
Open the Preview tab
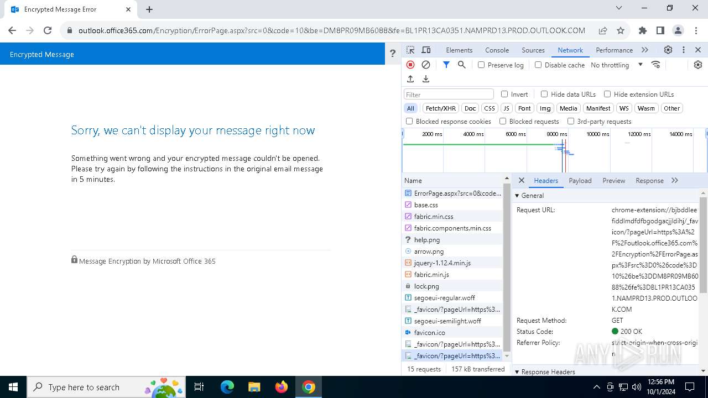click(614, 181)
